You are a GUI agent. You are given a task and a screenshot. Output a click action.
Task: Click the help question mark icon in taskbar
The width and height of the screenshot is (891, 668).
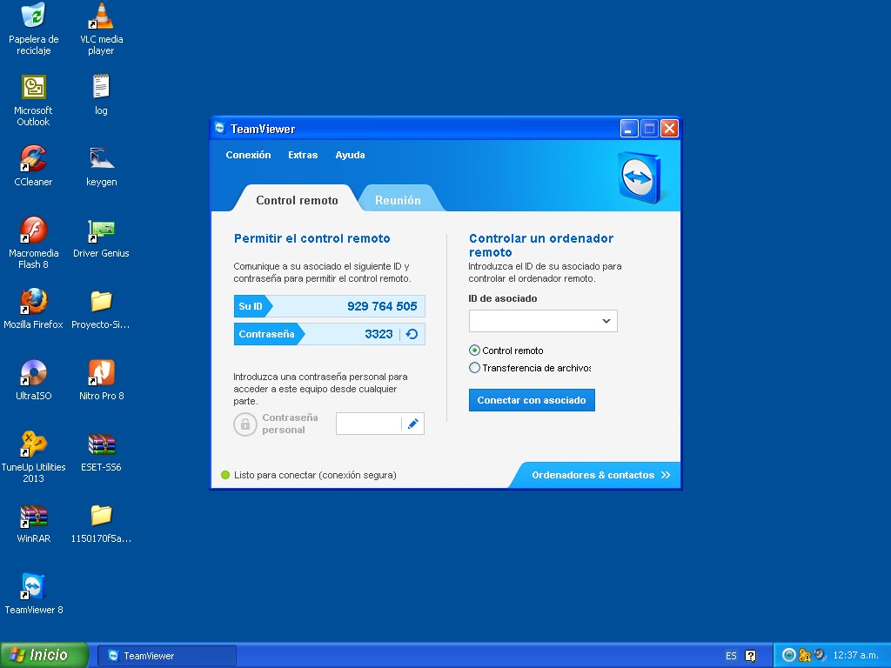pyautogui.click(x=751, y=656)
